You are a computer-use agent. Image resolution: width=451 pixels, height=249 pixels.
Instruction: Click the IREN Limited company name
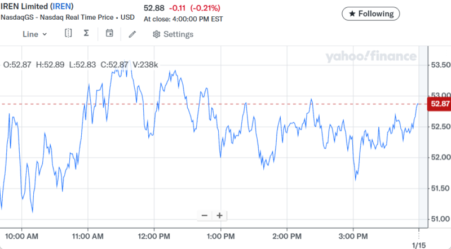point(24,6)
